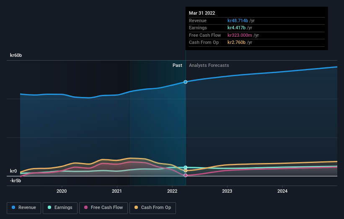
Task: Click the 2020 x-axis label
Action: pyautogui.click(x=62, y=191)
